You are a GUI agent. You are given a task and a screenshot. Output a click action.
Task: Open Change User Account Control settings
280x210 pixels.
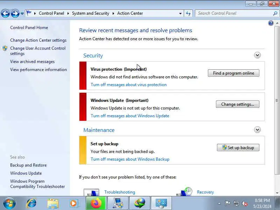[x=38, y=51]
